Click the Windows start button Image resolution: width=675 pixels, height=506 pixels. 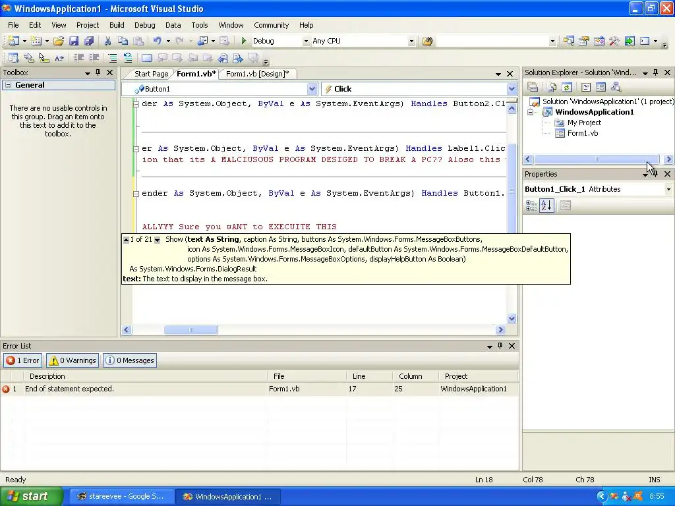coord(30,496)
